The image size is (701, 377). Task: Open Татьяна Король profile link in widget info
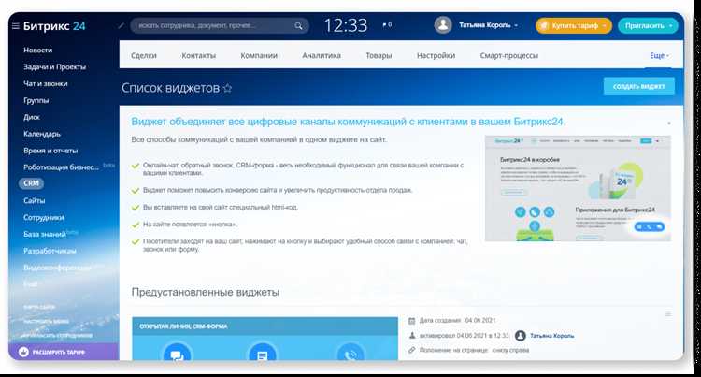tap(551, 336)
